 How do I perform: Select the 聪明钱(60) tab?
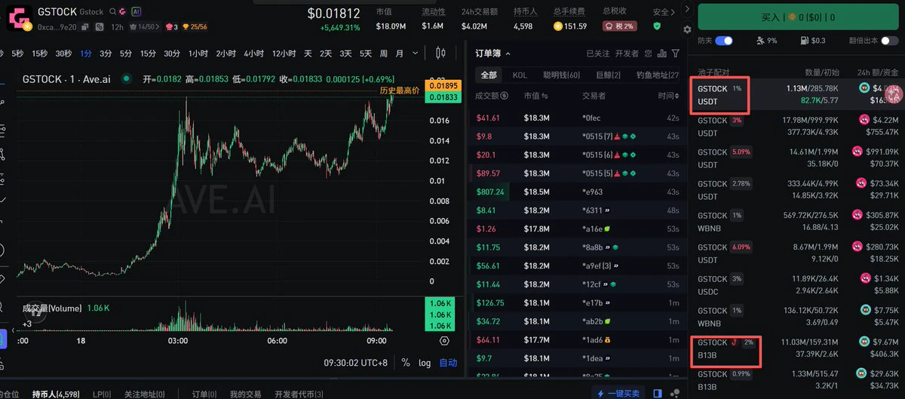point(561,75)
